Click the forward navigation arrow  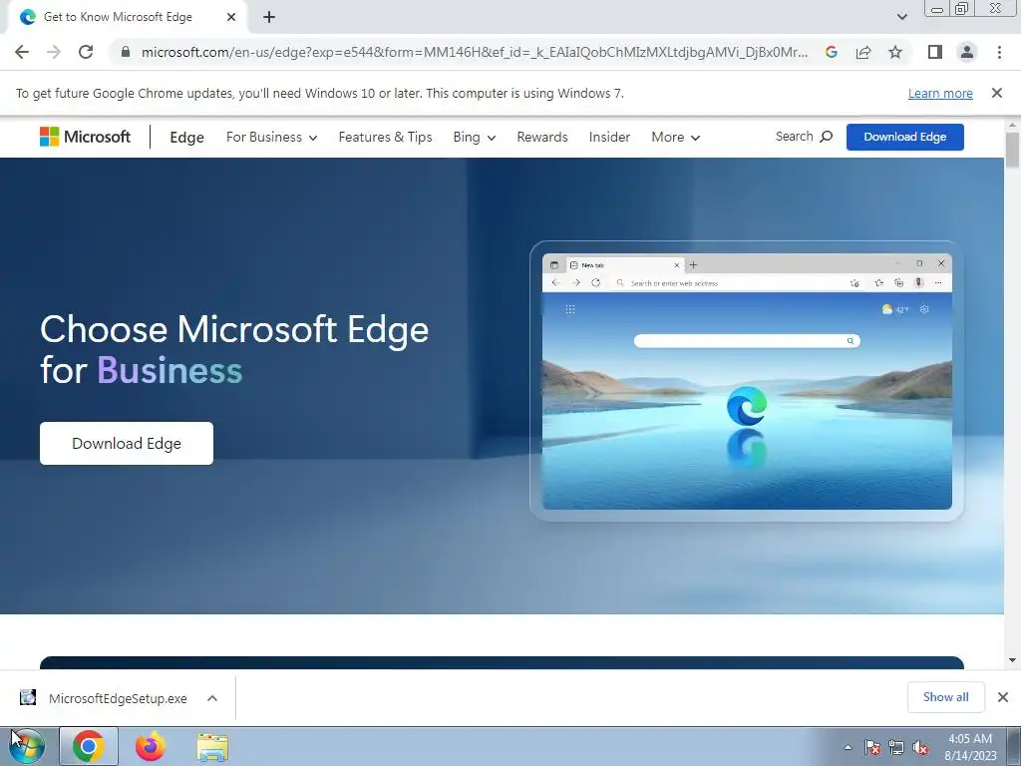[x=54, y=52]
